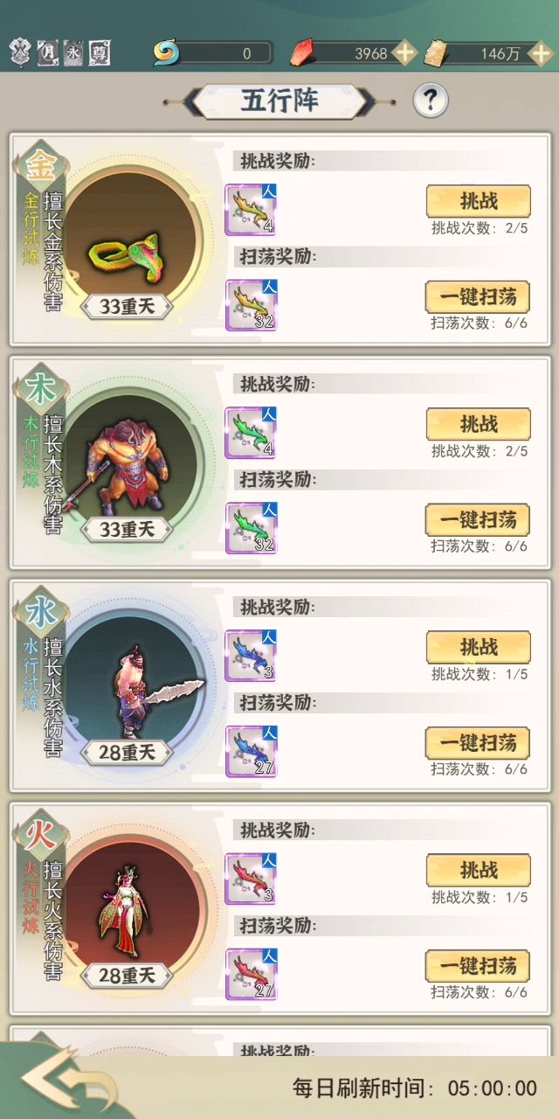One-key sweep the 火行试炼 trial

[x=478, y=966]
